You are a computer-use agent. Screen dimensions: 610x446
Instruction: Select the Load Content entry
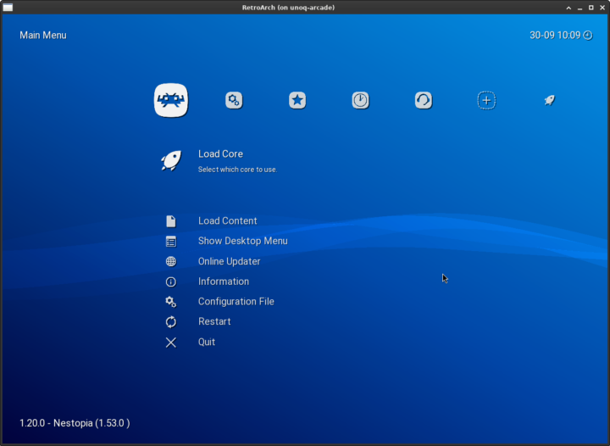coord(228,220)
